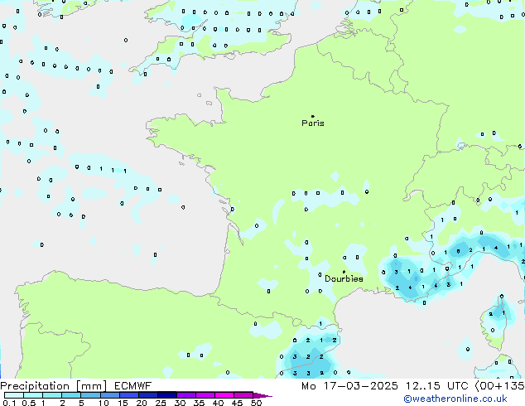The width and height of the screenshot is (525, 406).
Task: Click the 30–35 mm purple legend swatch
Action: [185, 395]
